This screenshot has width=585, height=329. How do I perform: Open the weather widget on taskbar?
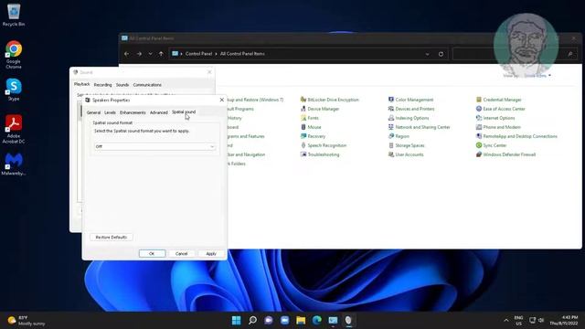click(27, 321)
